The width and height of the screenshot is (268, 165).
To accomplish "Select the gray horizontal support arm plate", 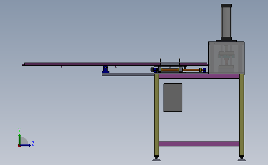I will tap(128, 75).
